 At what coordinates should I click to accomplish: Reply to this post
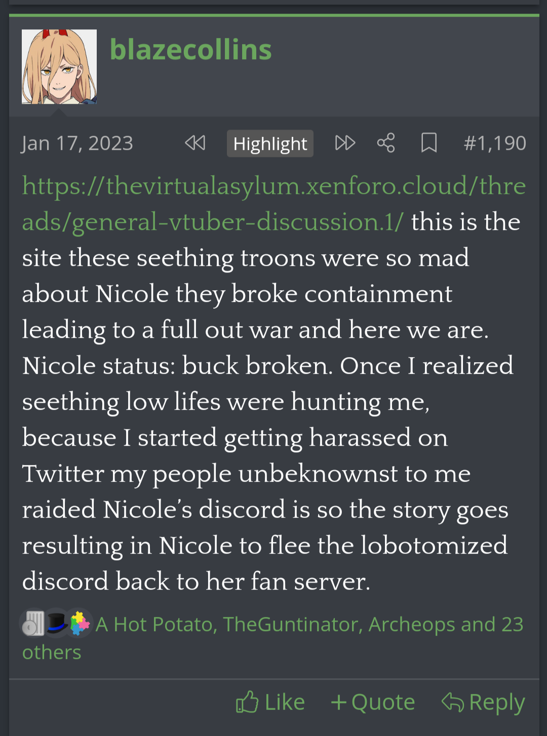483,703
